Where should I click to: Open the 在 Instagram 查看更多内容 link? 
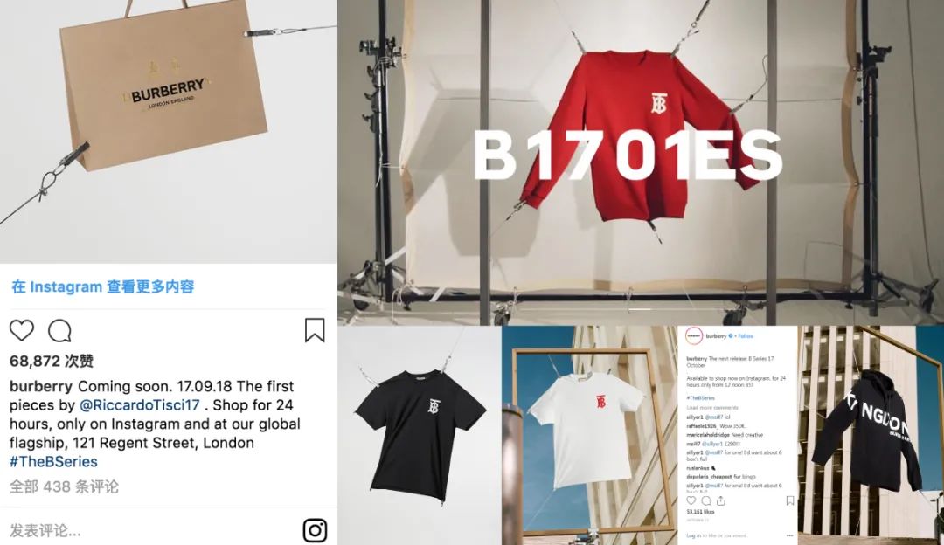103,287
